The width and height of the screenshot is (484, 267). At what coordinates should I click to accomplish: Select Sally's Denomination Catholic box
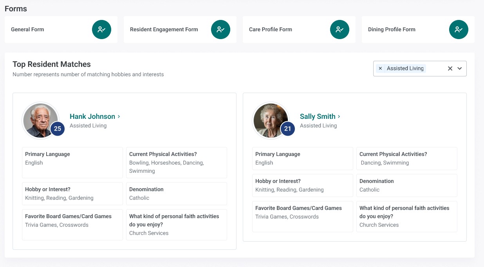click(407, 185)
